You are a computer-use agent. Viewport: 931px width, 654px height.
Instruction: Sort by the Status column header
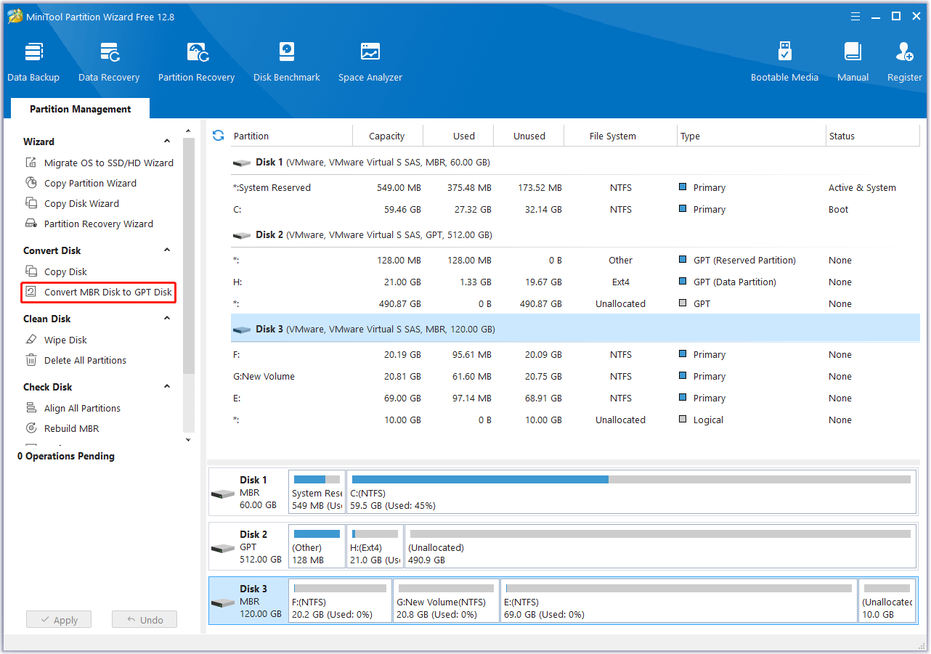(x=873, y=136)
